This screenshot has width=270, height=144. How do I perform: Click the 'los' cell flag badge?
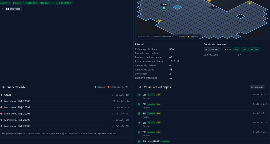(x=244, y=49)
